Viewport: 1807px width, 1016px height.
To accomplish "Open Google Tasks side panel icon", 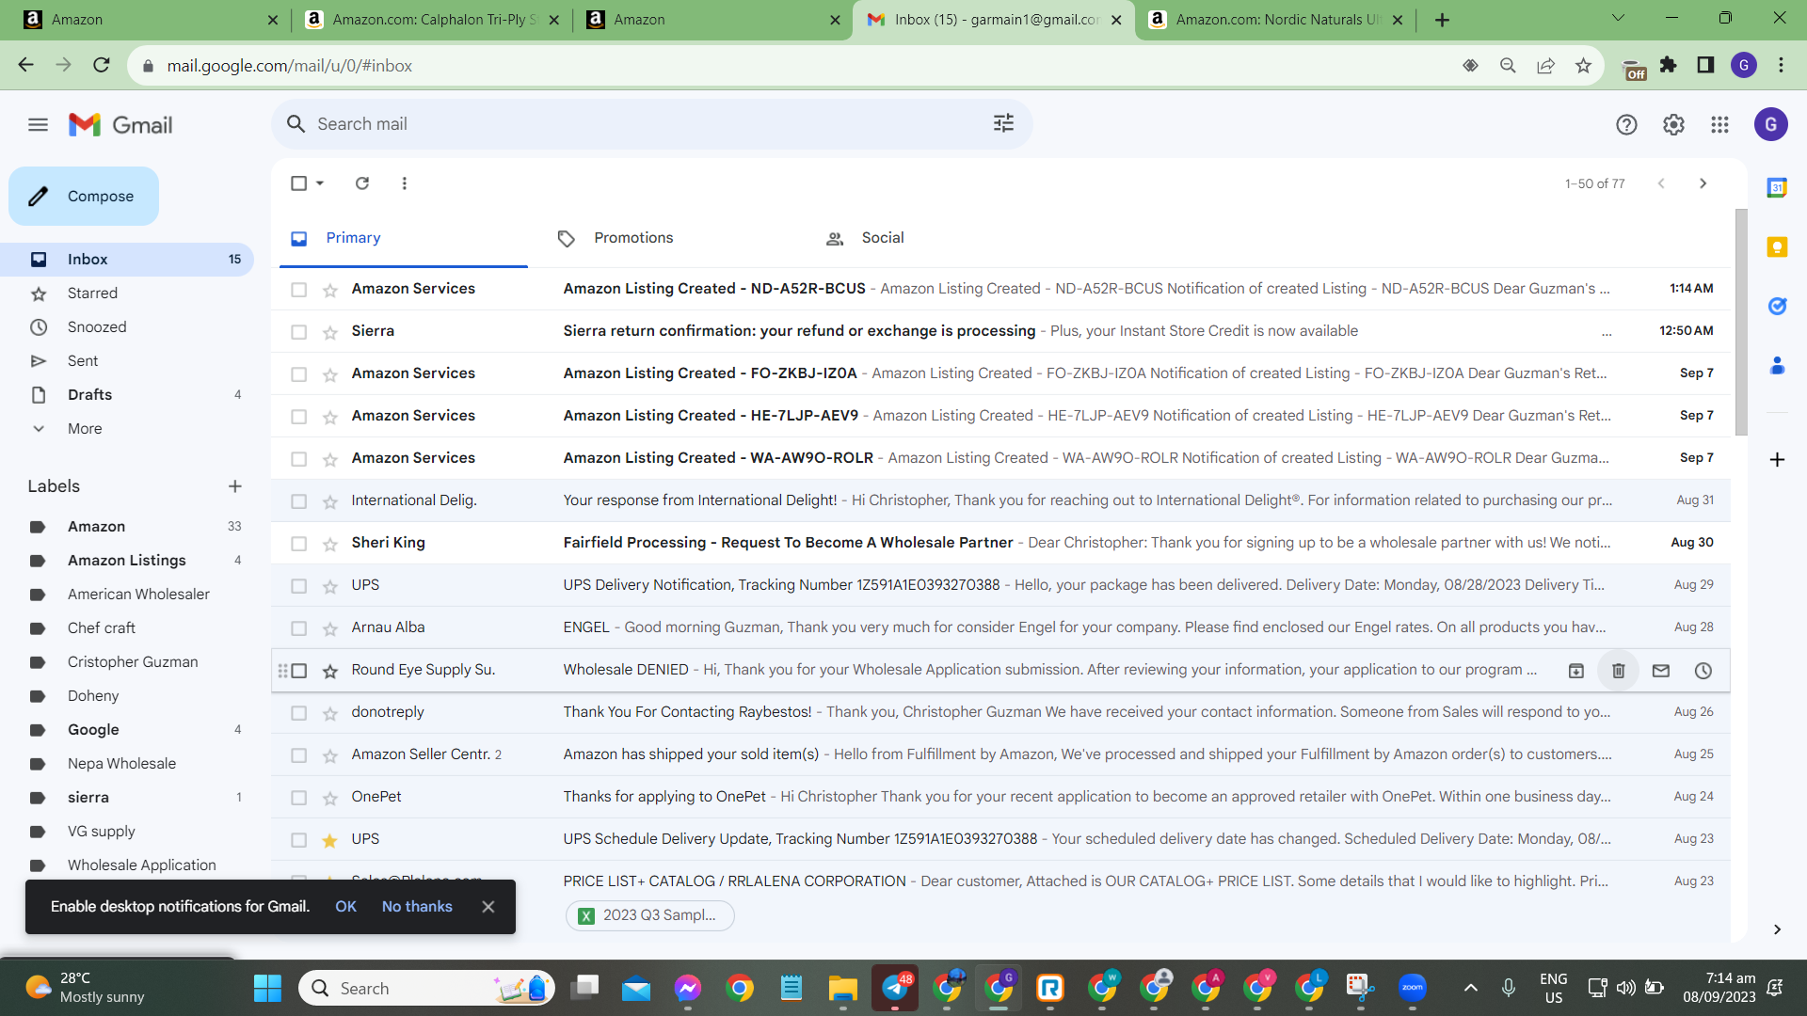I will 1777,306.
